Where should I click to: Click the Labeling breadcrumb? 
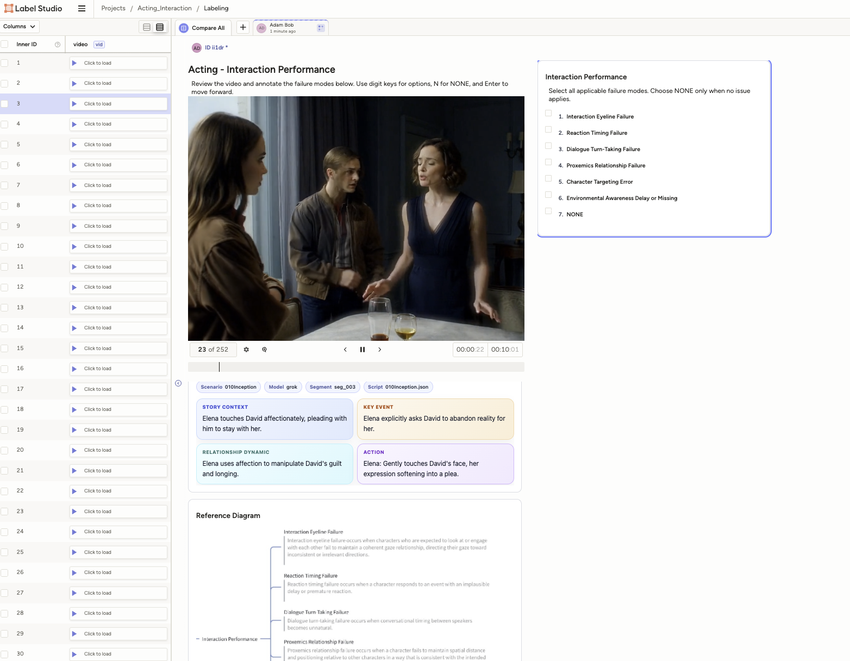(x=216, y=8)
